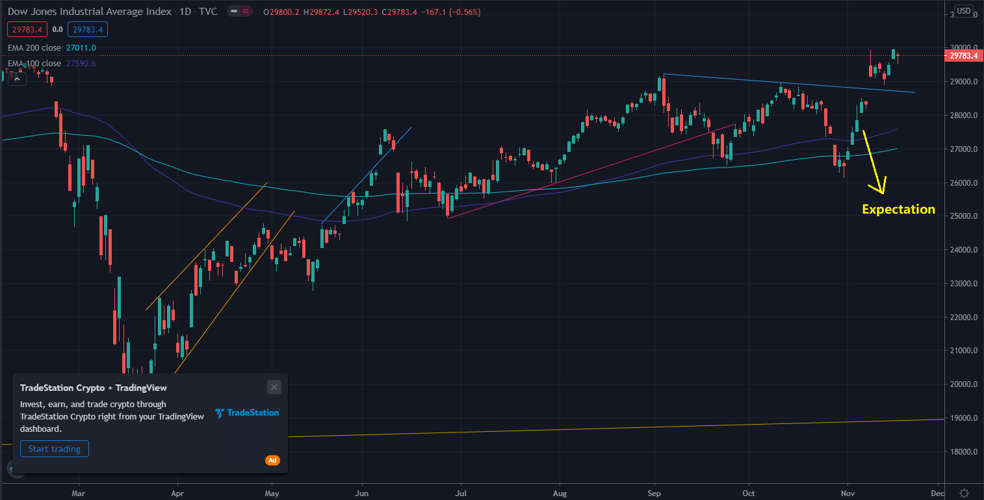984x500 pixels.
Task: Click the blue buy price box 29783.4
Action: [89, 29]
